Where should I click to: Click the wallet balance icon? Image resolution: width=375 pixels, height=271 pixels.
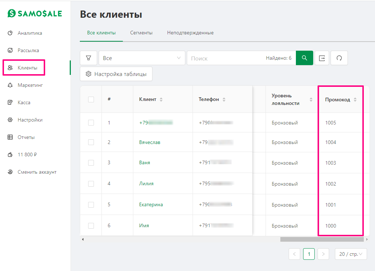click(x=10, y=154)
